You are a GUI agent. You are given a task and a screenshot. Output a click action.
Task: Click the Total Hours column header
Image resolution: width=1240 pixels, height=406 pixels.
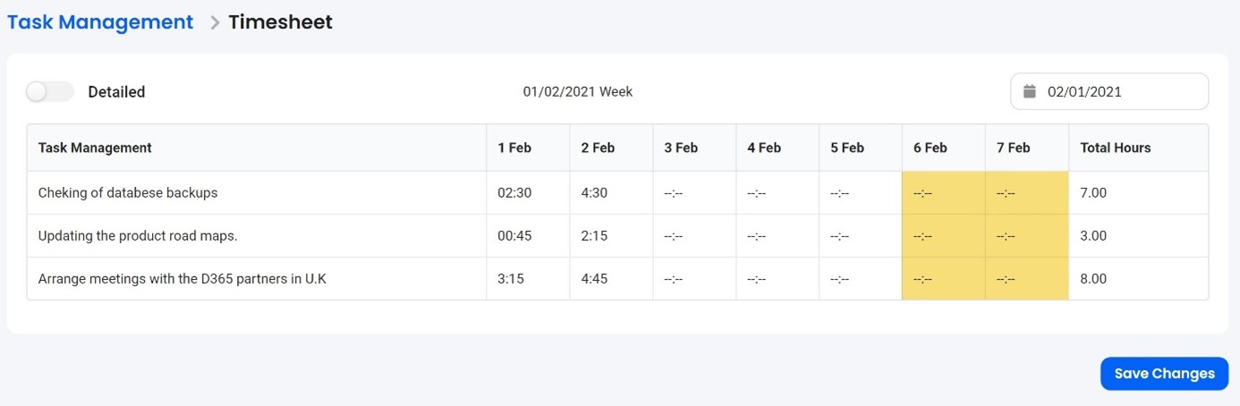(x=1115, y=148)
